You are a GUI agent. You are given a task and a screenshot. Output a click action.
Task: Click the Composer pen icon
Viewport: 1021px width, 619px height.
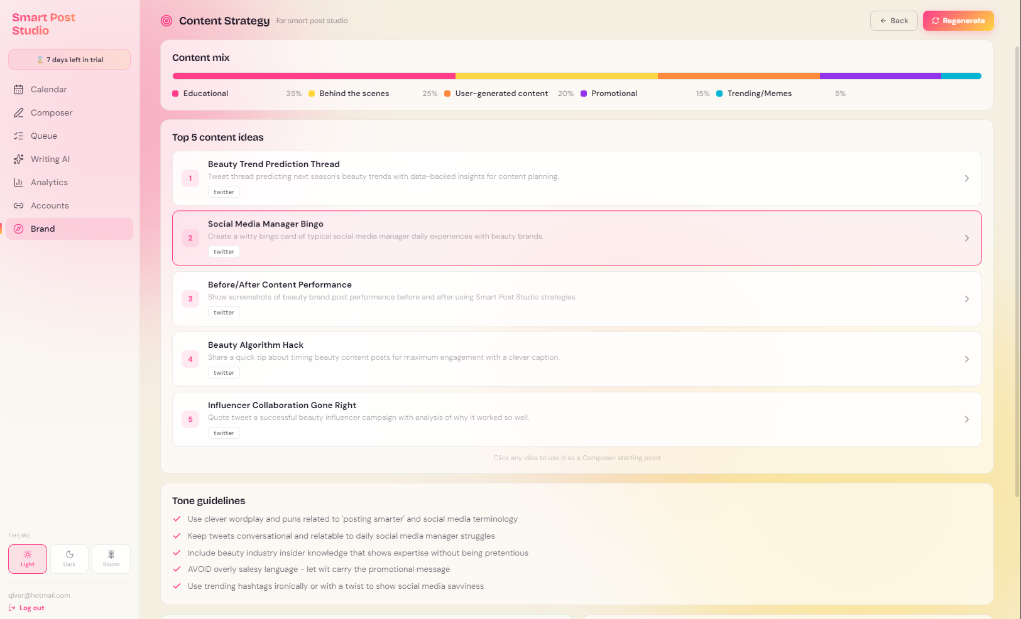point(19,113)
